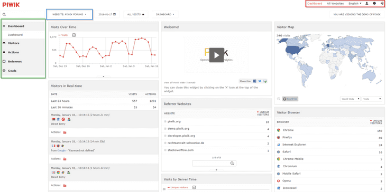The height and width of the screenshot is (192, 386).
Task: Click the user profile icon in top bar
Action: point(367,4)
